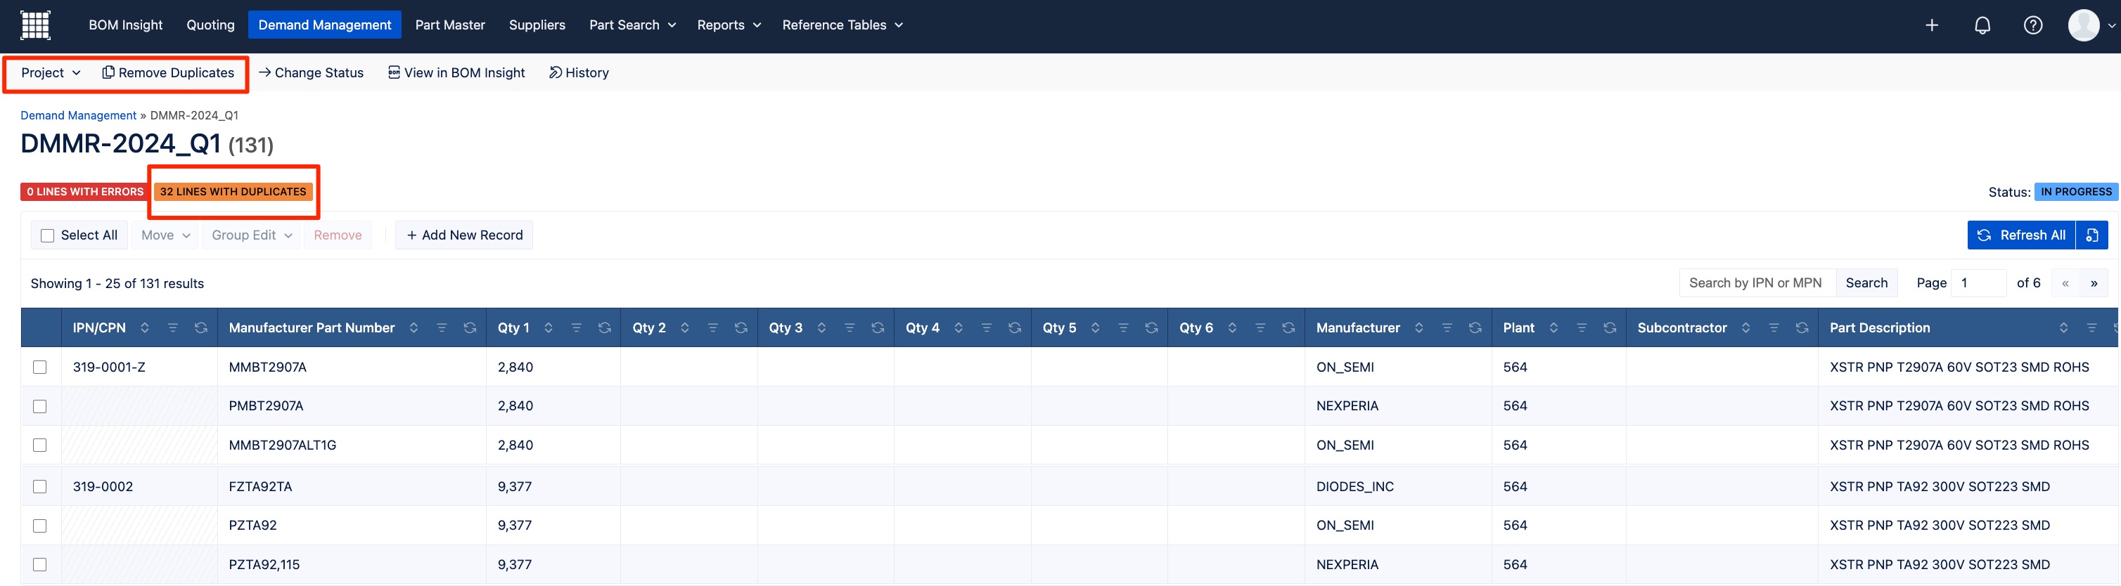Click View in BOM Insight

coord(456,72)
